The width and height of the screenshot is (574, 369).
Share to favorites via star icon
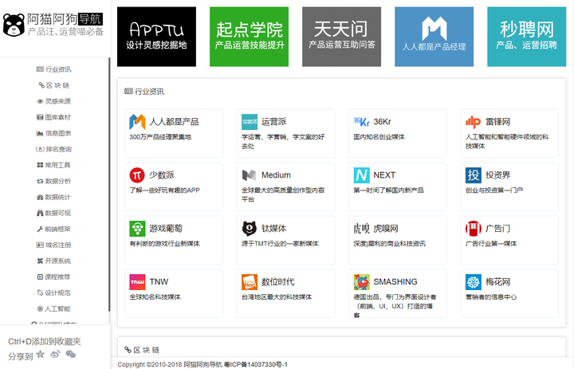pyautogui.click(x=41, y=354)
